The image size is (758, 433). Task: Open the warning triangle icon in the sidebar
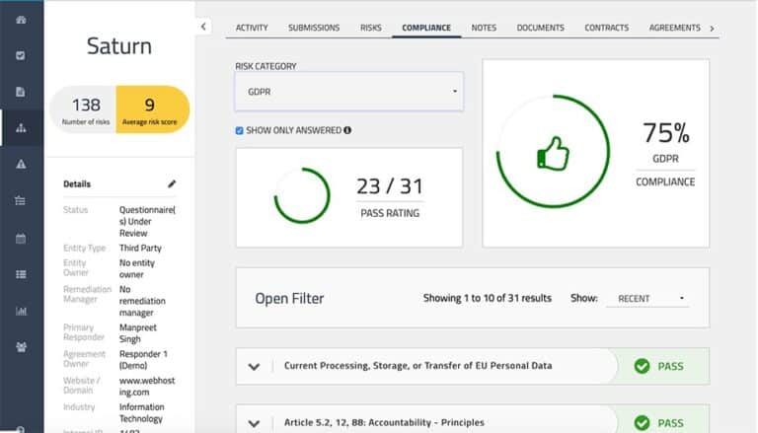point(21,165)
